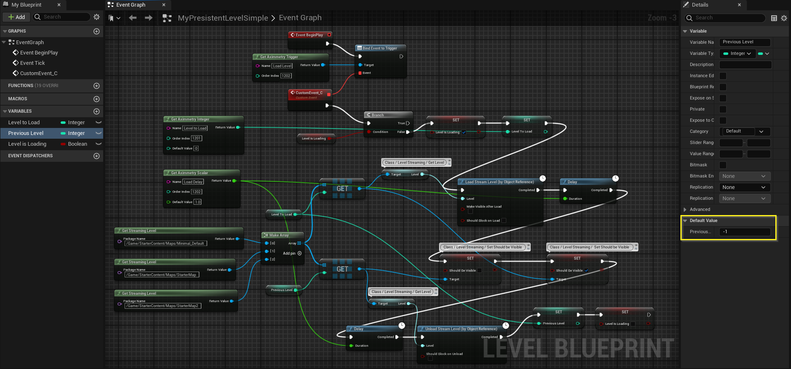Add a new event dispatcher with plus icon
Viewport: 791px width, 369px height.
tap(97, 156)
